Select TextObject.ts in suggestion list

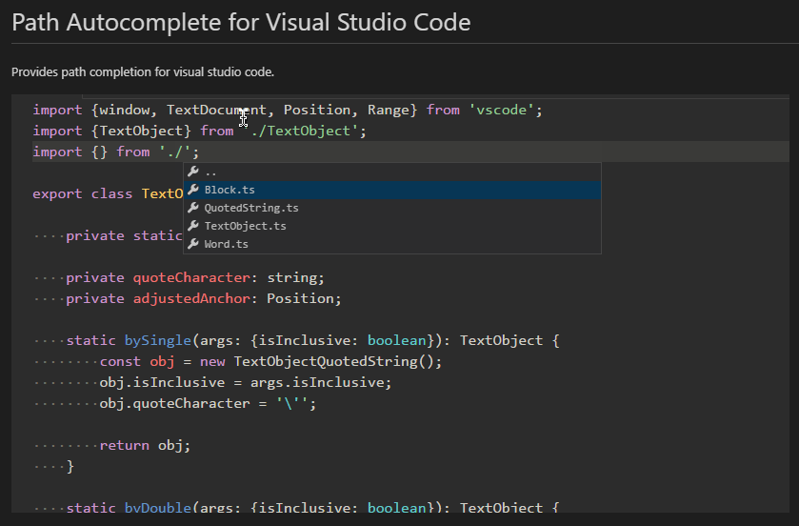tap(391, 226)
